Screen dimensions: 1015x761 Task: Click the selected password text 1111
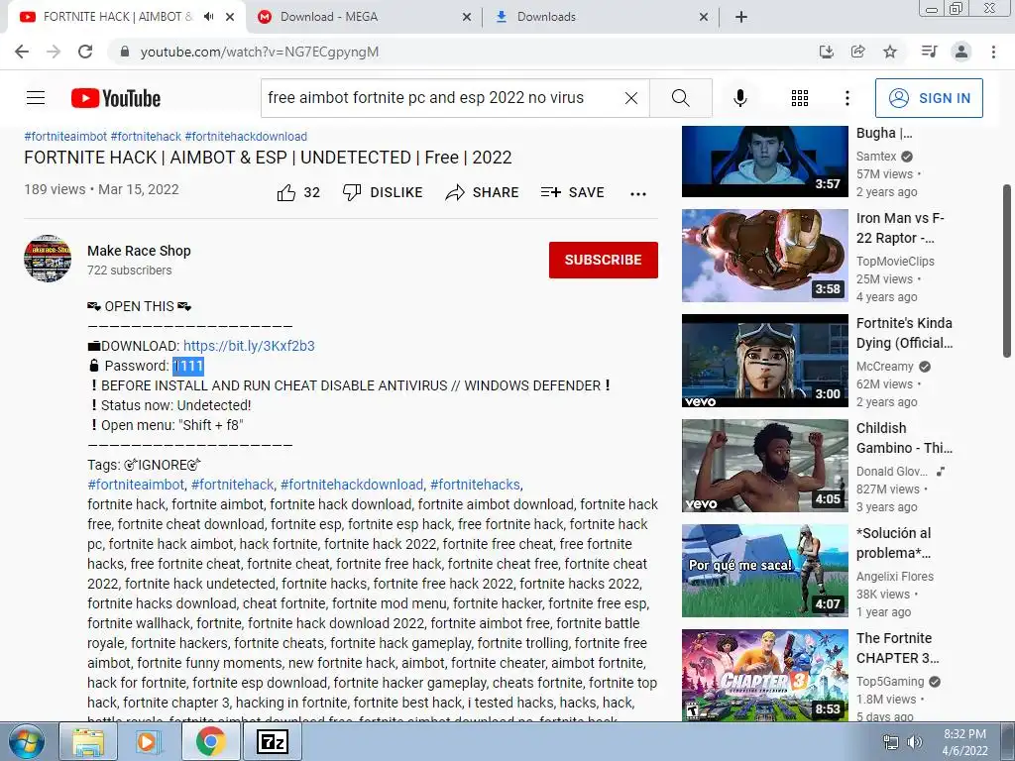coord(188,366)
